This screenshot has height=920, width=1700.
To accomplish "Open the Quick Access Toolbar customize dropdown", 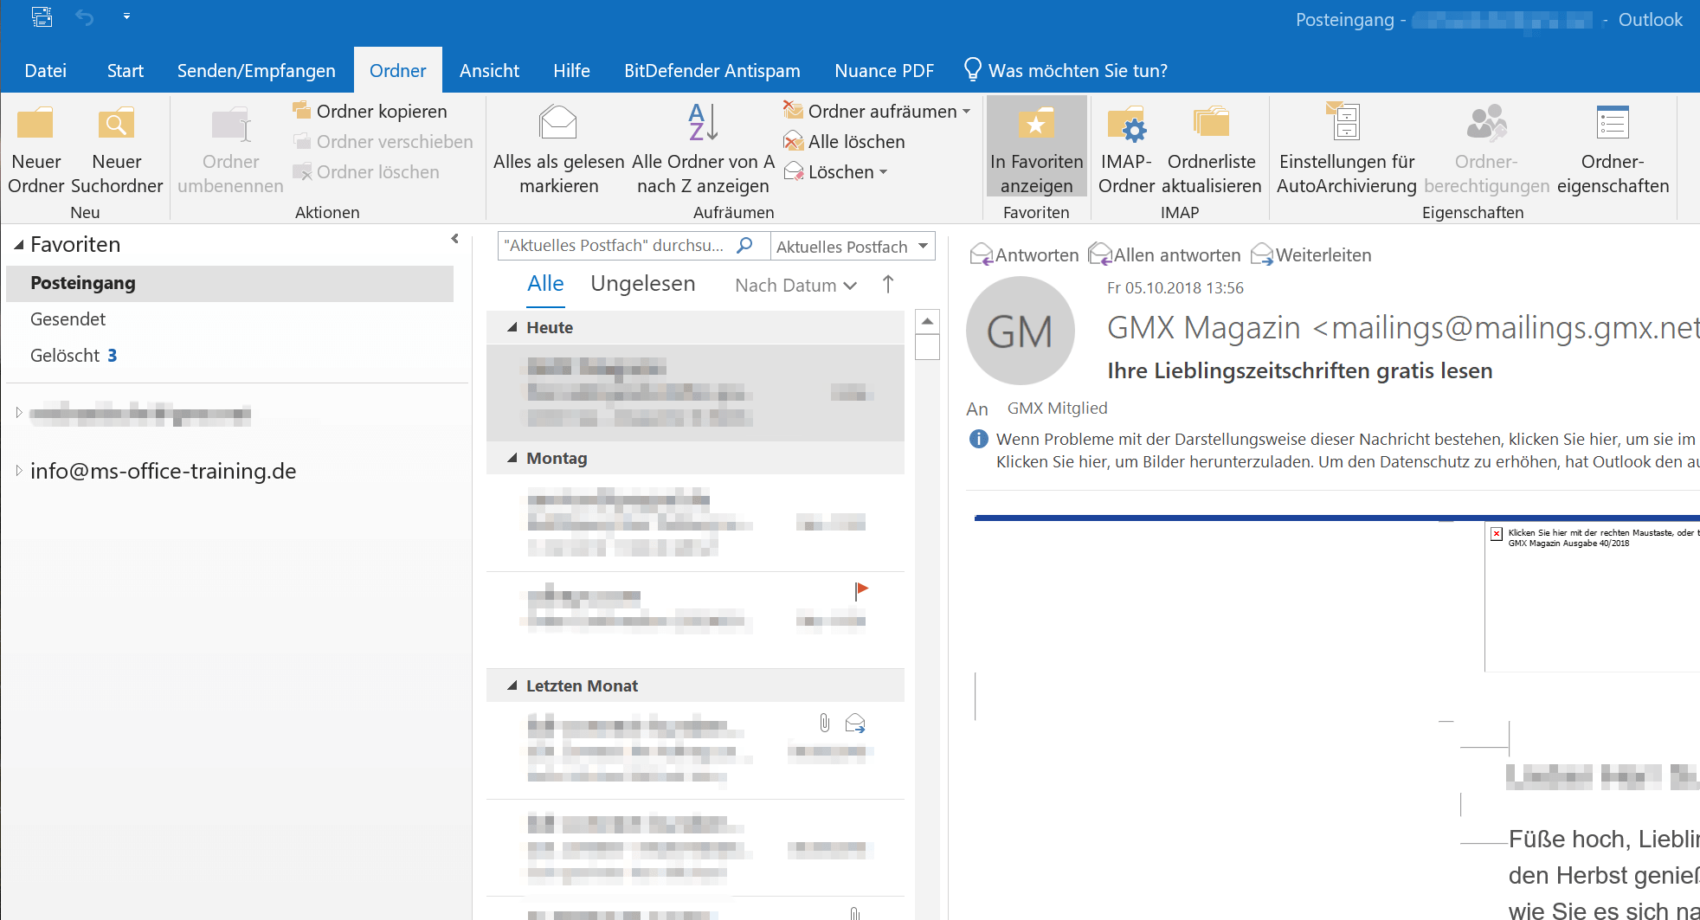I will click(x=126, y=16).
